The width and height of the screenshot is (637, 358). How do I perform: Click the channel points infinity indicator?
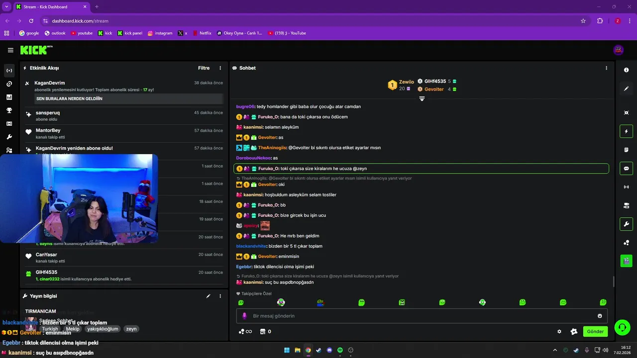(245, 332)
